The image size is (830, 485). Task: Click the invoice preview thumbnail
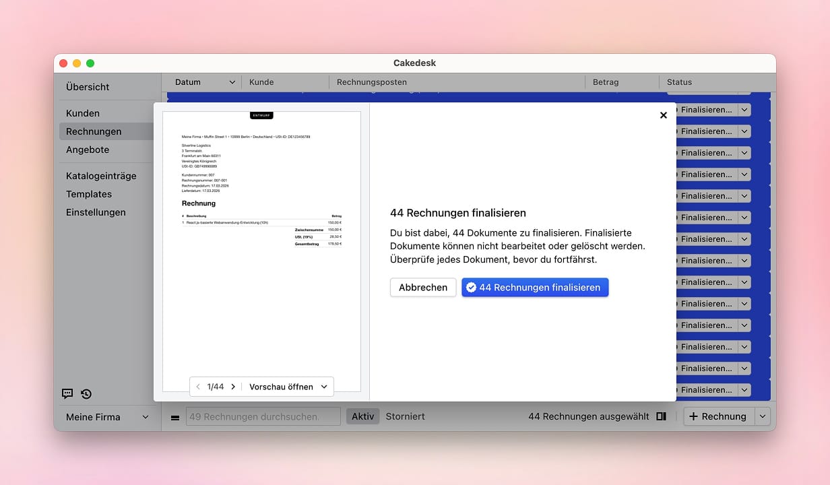point(261,251)
